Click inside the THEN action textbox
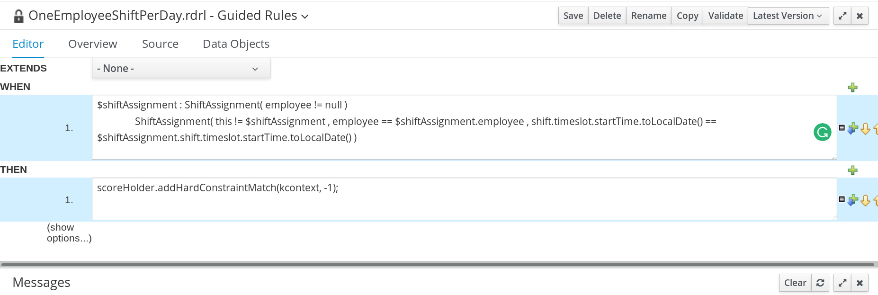 coord(464,199)
